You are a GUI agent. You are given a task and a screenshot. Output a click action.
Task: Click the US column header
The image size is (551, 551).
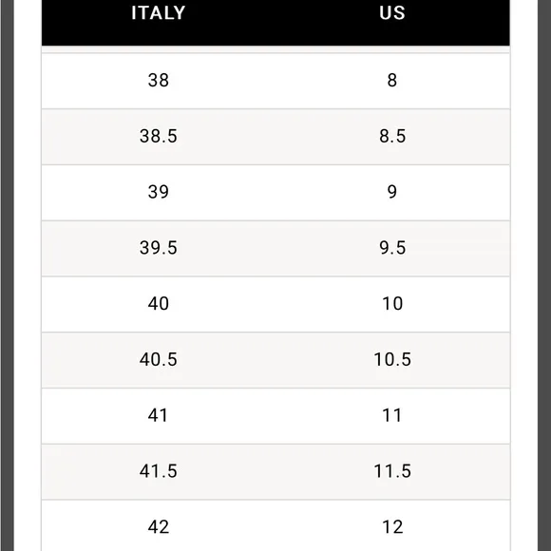coord(392,13)
